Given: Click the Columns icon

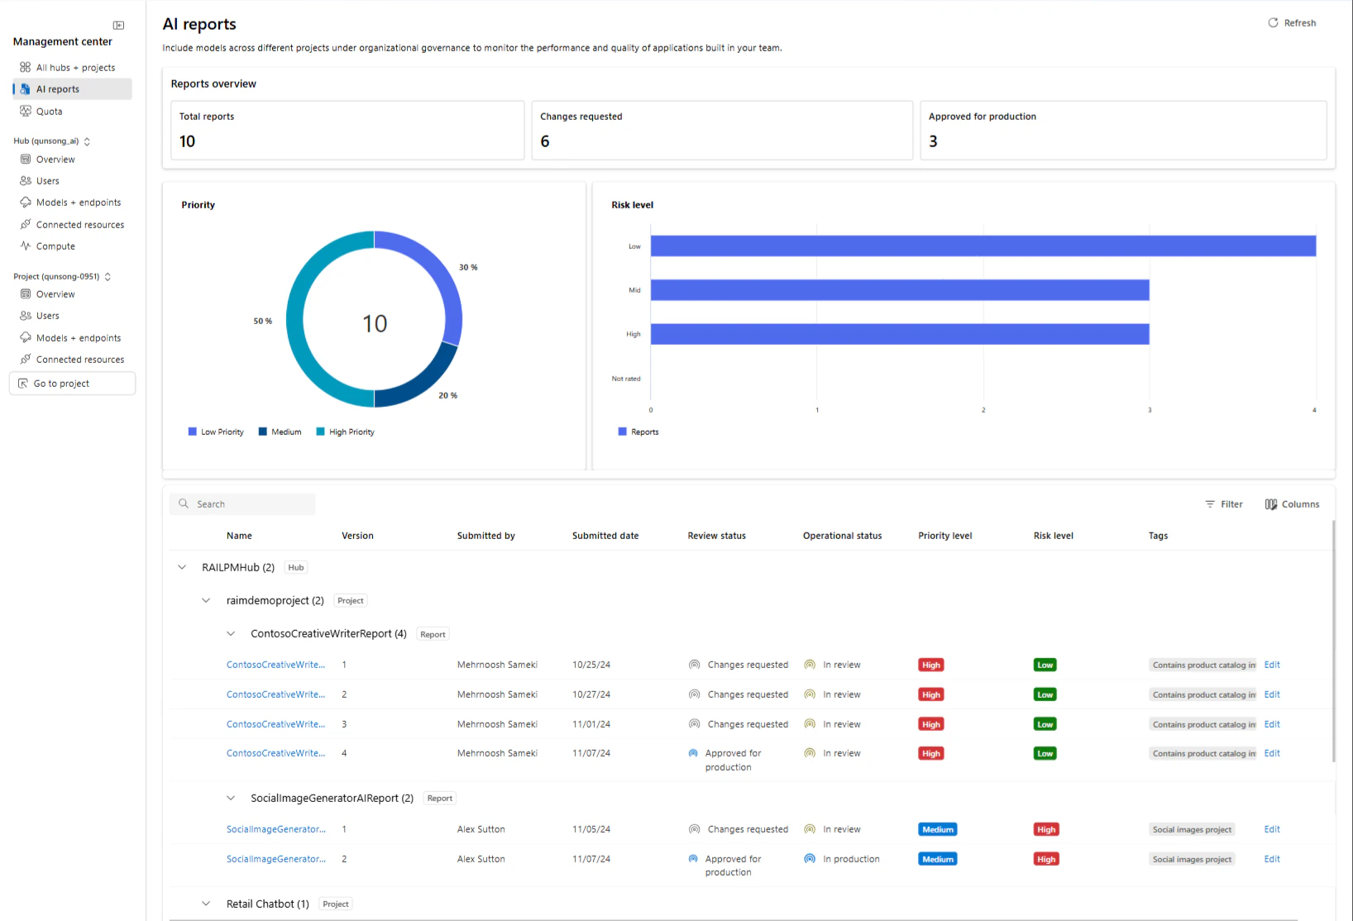Looking at the screenshot, I should click(1271, 504).
